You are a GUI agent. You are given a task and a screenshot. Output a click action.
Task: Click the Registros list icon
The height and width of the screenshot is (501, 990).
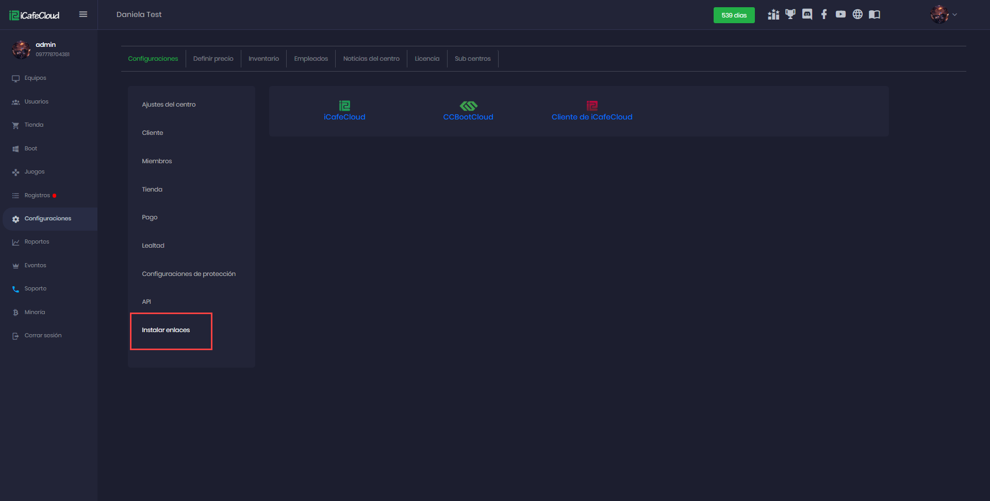coord(15,196)
